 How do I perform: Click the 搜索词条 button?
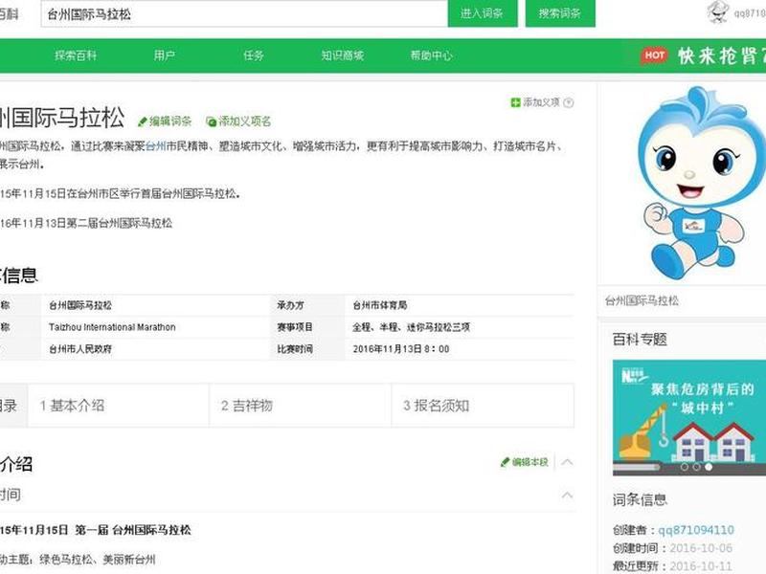point(560,13)
